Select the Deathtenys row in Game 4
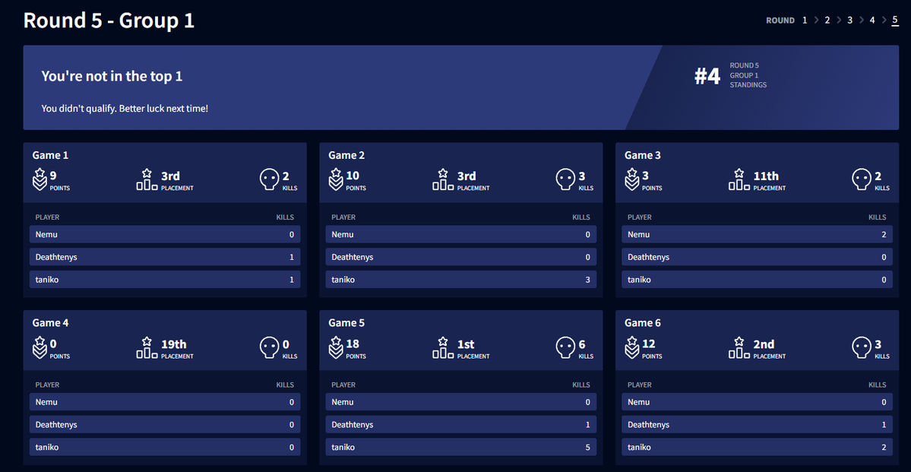Image resolution: width=911 pixels, height=472 pixels. [x=165, y=424]
